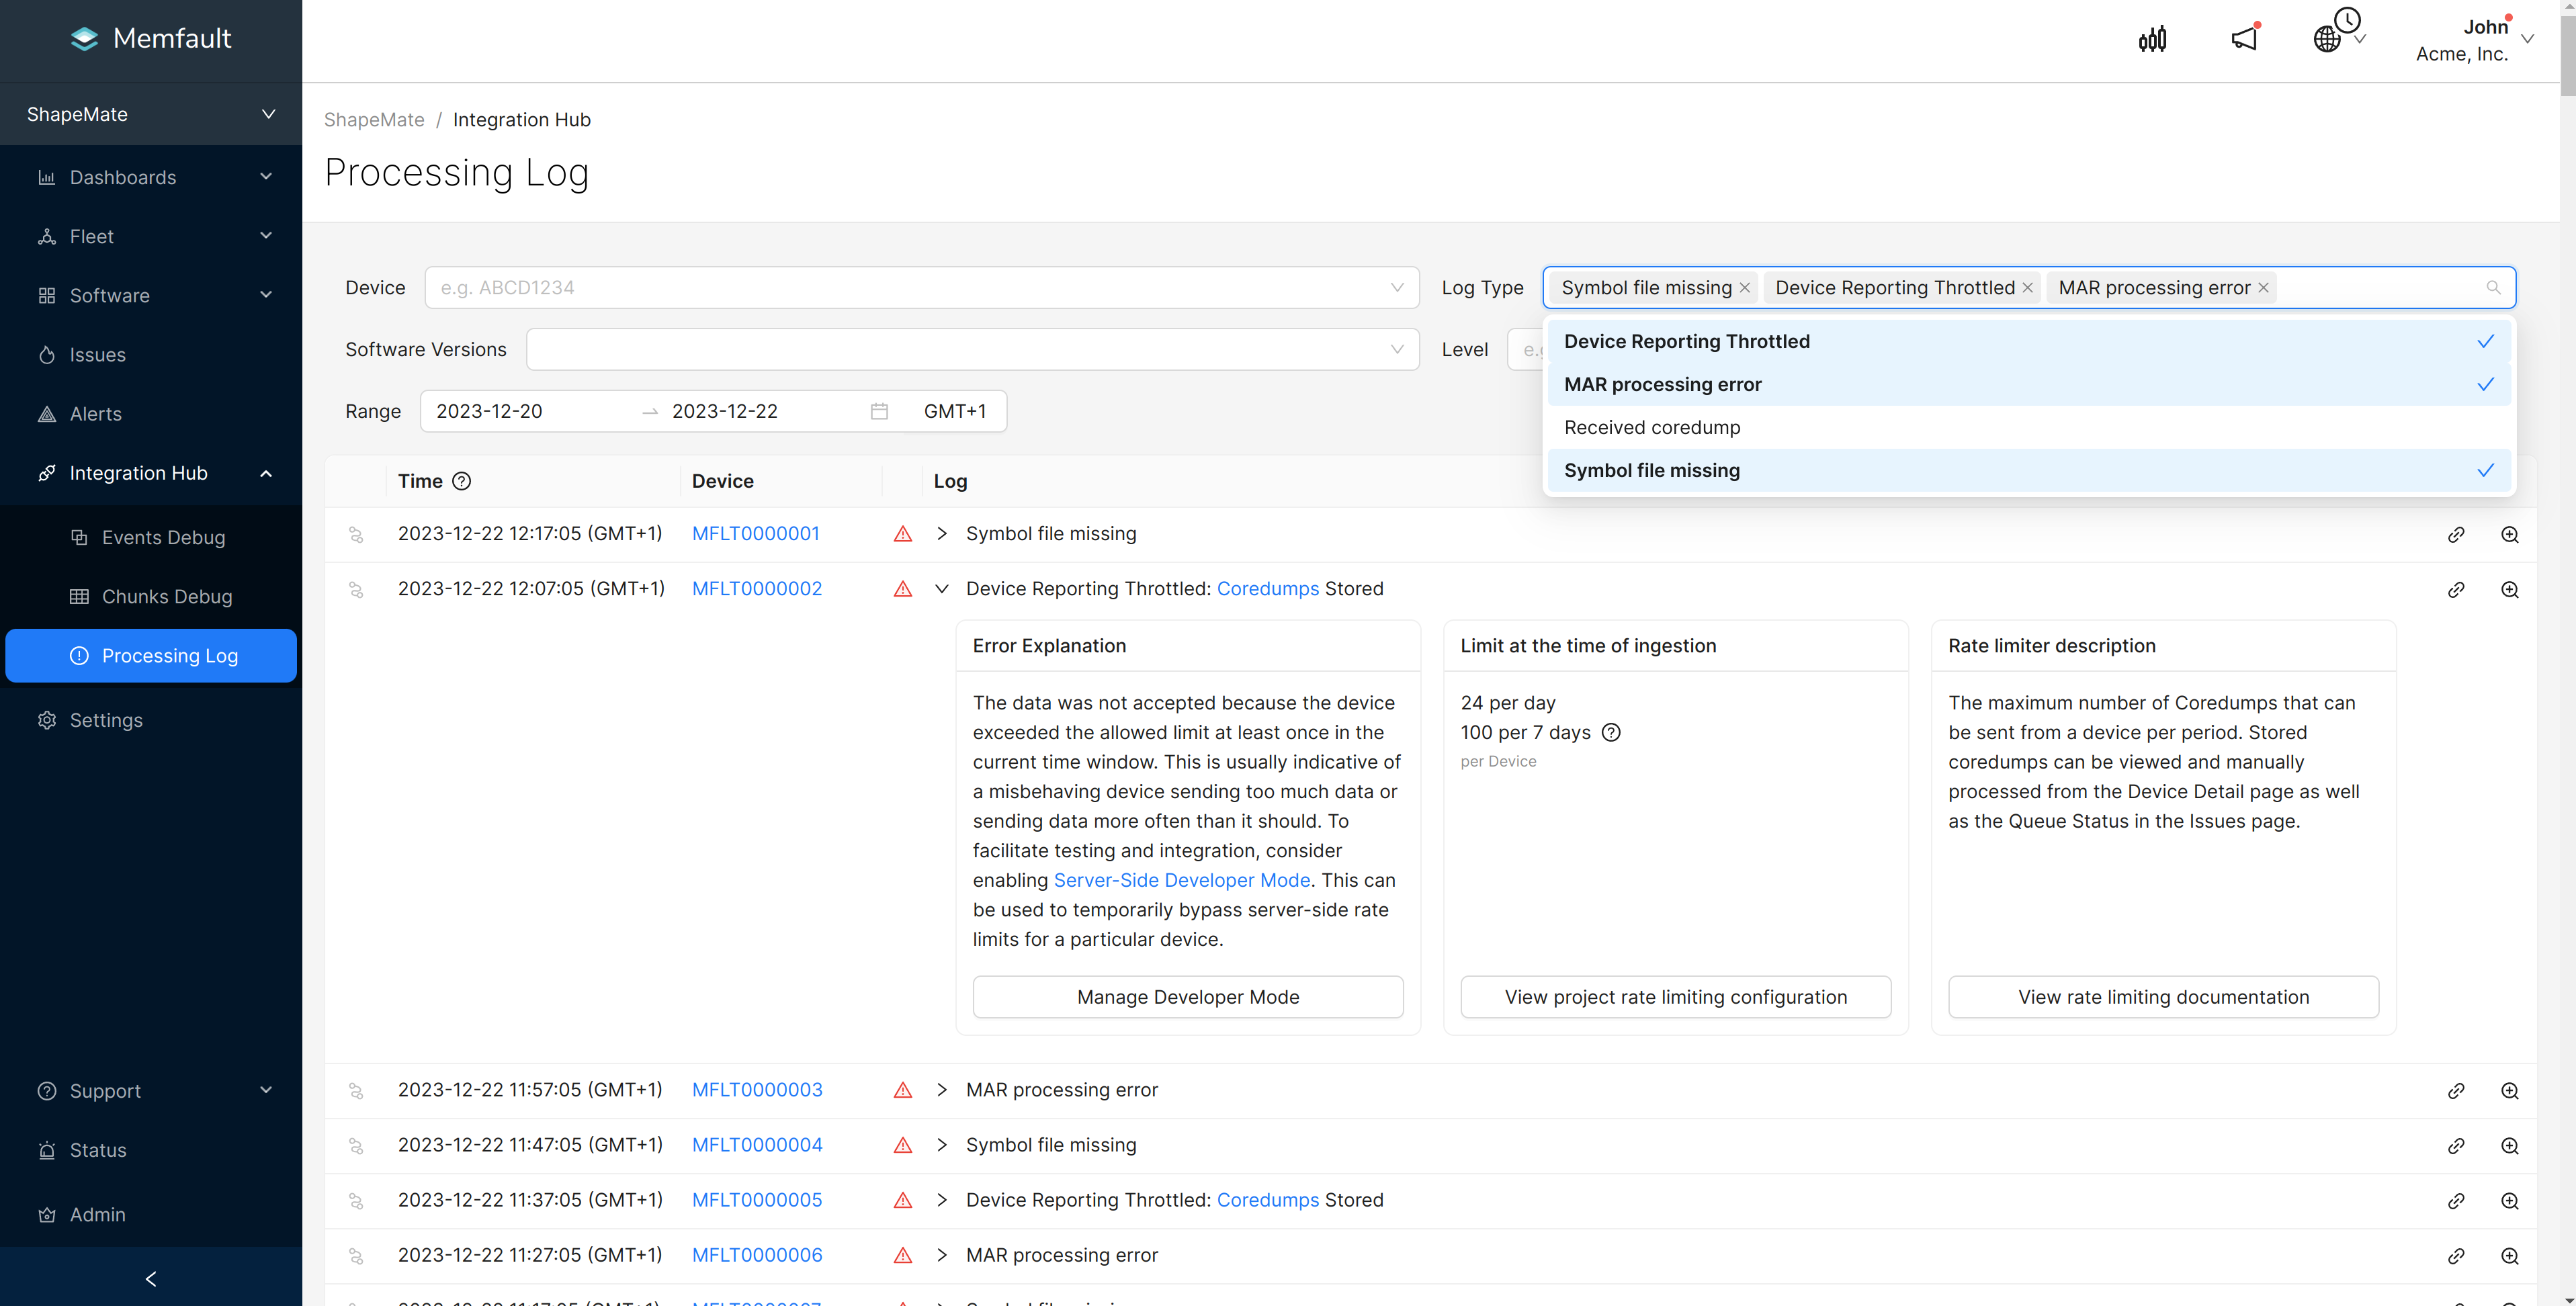Copy link for the MFLT0000001 log entry
This screenshot has height=1306, width=2576.
click(2457, 534)
